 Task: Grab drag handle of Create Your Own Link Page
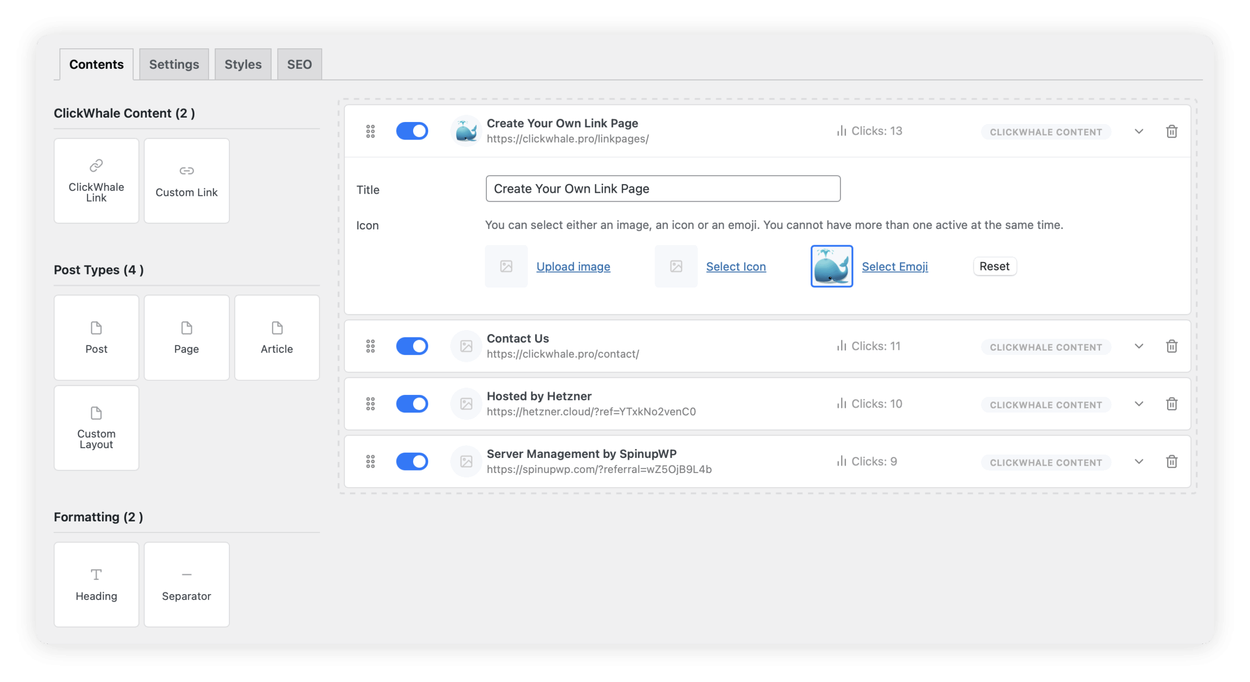(371, 131)
